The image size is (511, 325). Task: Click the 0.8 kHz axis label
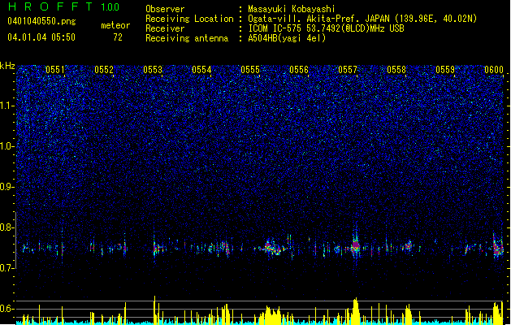6,227
